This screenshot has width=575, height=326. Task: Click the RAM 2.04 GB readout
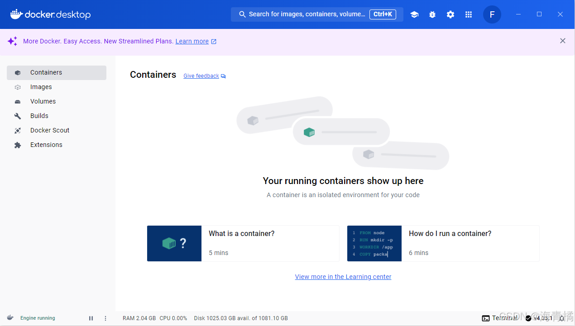pyautogui.click(x=139, y=318)
